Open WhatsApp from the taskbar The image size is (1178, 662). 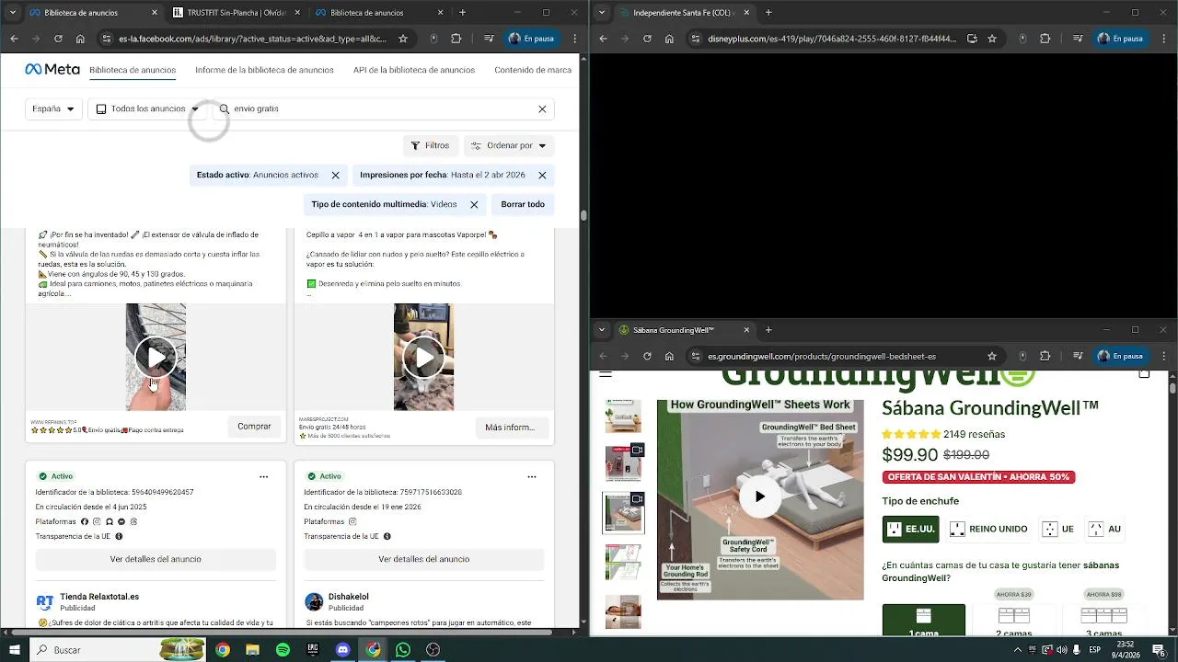(x=403, y=650)
